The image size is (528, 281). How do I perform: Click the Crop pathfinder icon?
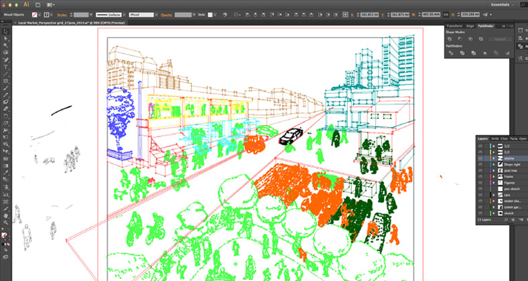coord(484,53)
